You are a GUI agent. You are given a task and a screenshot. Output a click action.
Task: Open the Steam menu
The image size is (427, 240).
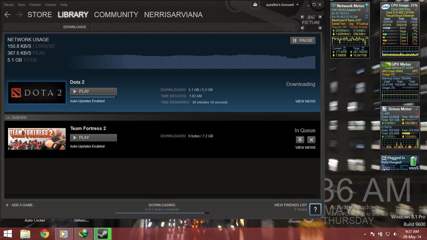pyautogui.click(x=9, y=5)
